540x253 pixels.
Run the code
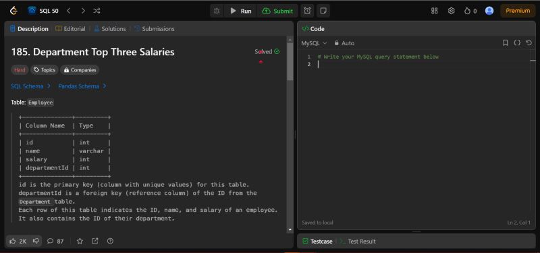pyautogui.click(x=241, y=11)
